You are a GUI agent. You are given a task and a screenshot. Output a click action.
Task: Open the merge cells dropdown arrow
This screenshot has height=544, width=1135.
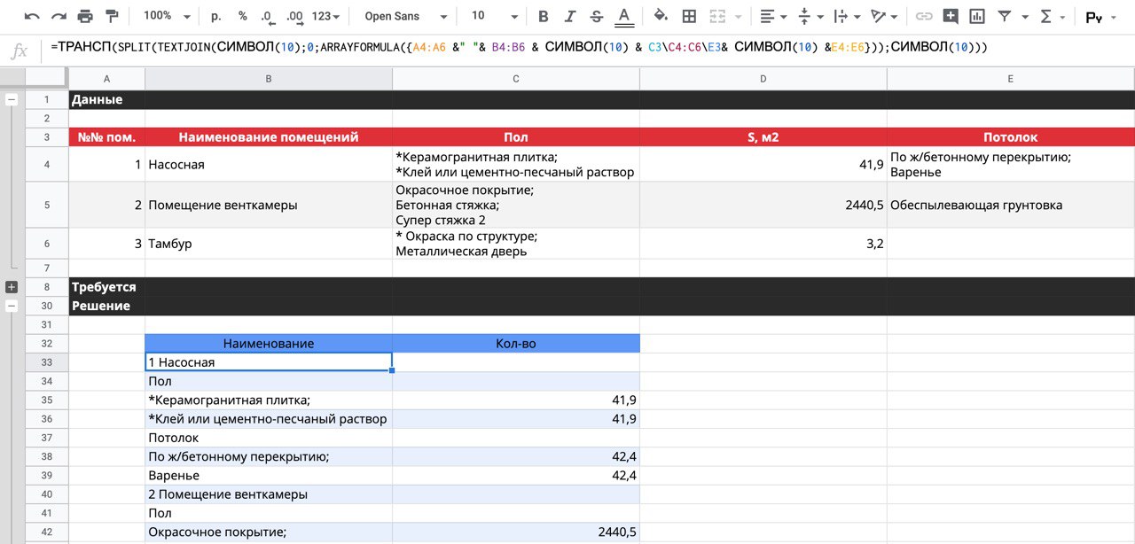coord(737,17)
